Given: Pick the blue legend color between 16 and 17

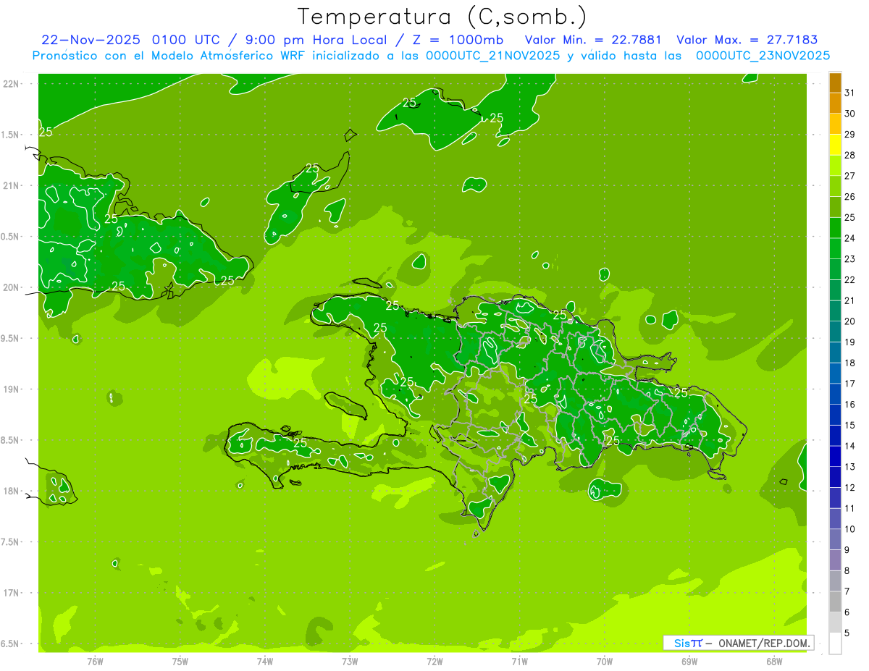Looking at the screenshot, I should tap(835, 394).
